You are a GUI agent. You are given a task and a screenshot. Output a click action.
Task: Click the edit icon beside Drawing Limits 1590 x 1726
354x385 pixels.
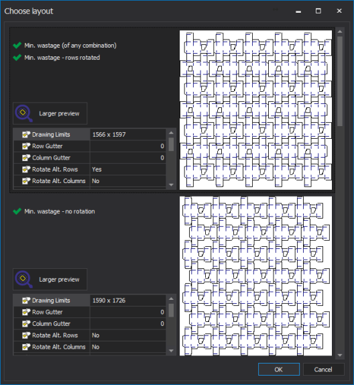pyautogui.click(x=25, y=300)
